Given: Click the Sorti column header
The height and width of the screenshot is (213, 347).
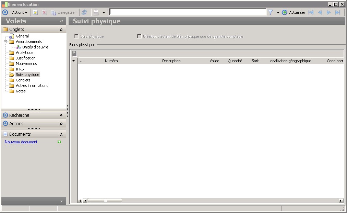Looking at the screenshot, I should (255, 61).
